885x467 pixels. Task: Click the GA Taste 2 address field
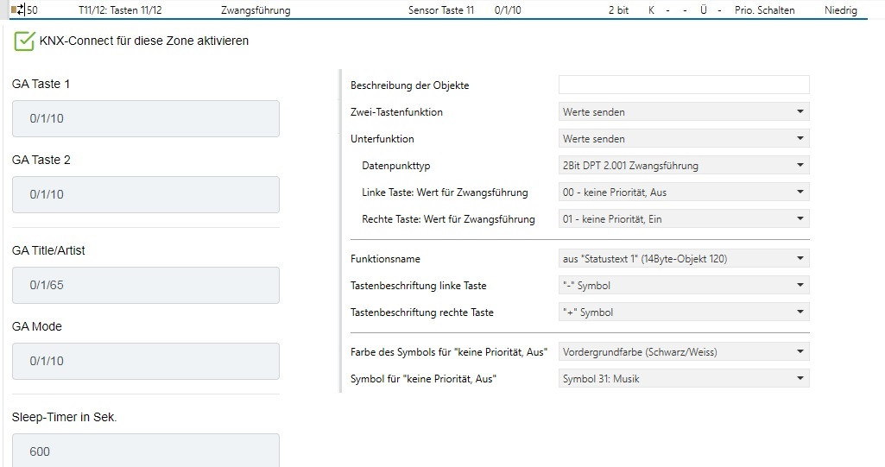[x=145, y=194]
